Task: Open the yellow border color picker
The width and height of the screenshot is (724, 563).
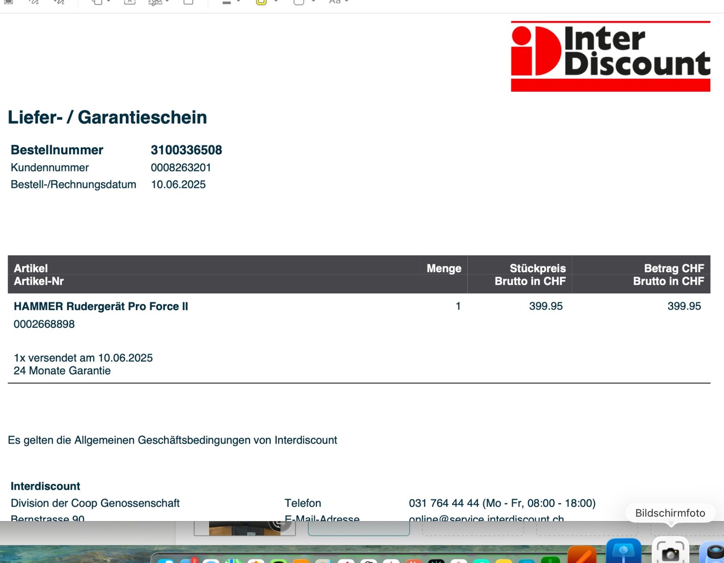Action: pos(261,2)
